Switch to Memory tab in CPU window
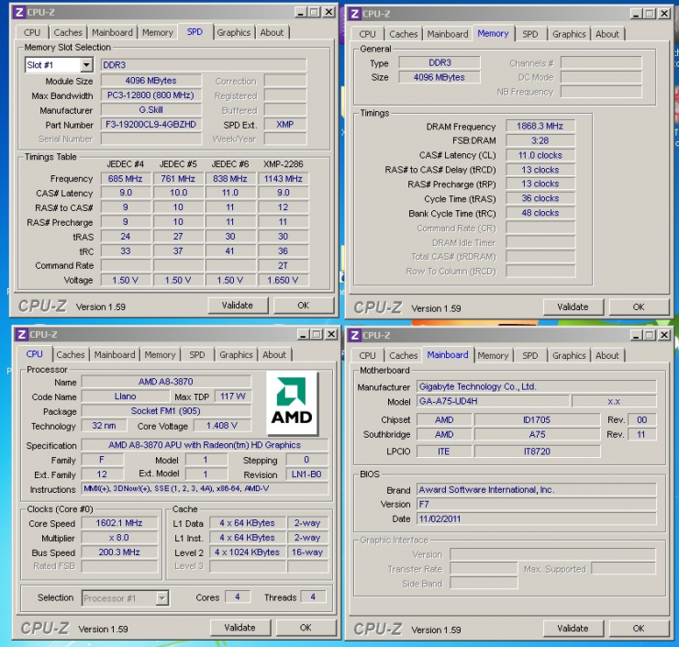The width and height of the screenshot is (679, 647). [x=160, y=354]
